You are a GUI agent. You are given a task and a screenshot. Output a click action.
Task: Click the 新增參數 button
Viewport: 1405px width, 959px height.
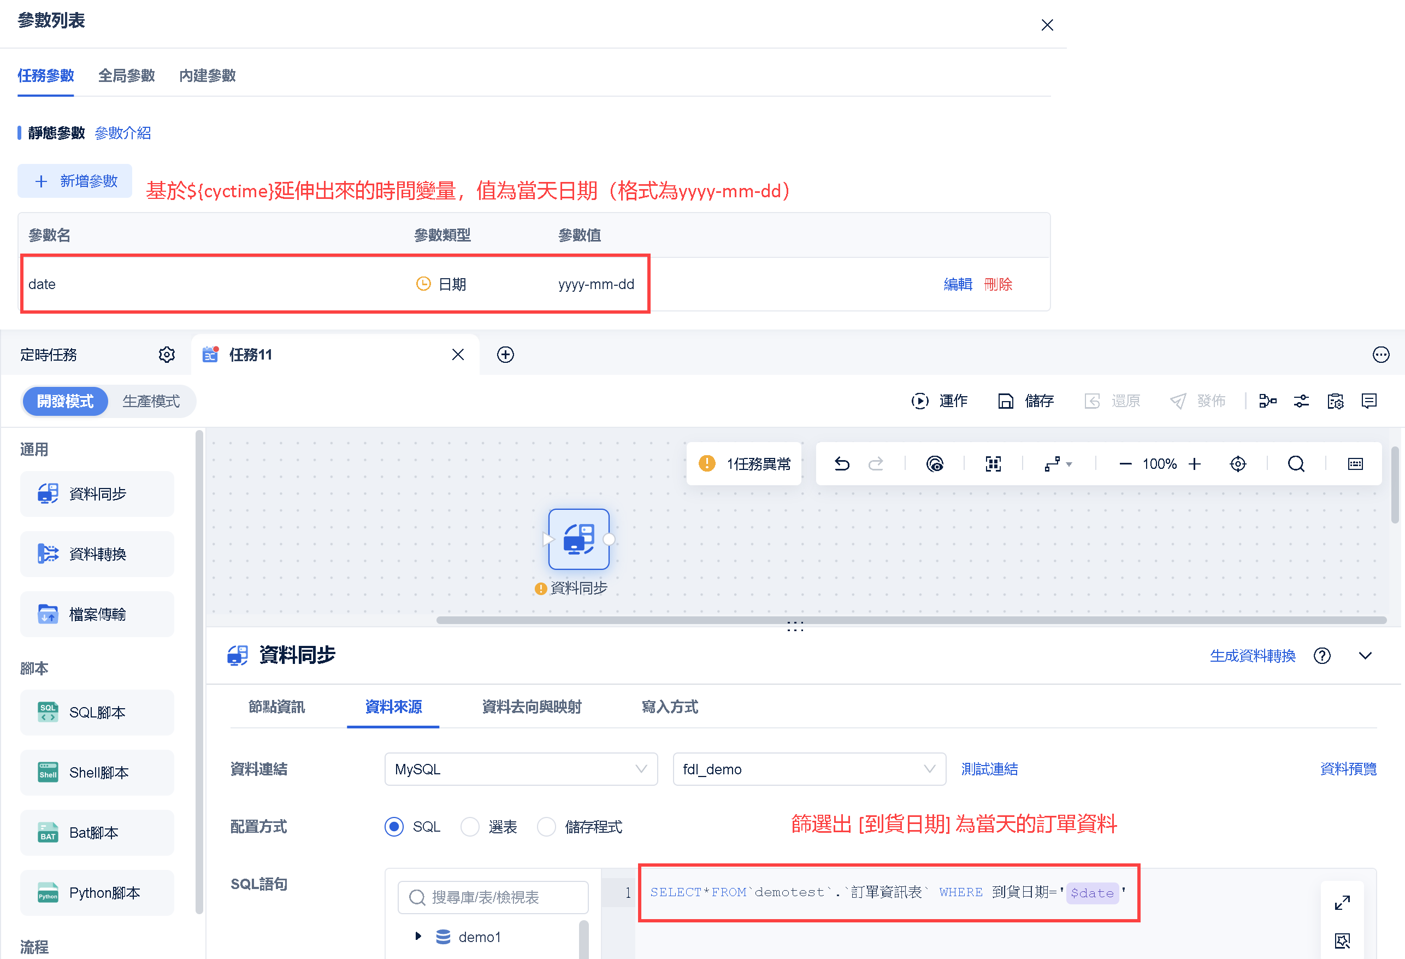click(x=75, y=181)
